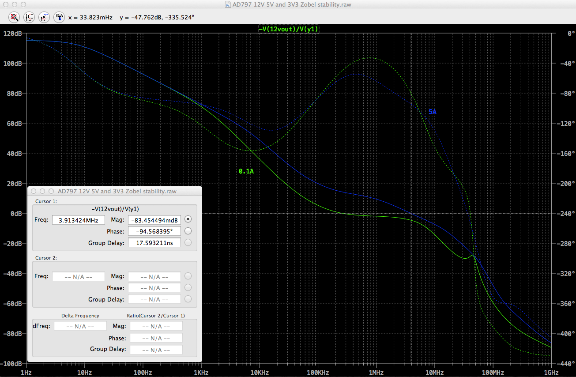Click the Cursor 1 Phase field -94.568395°
This screenshot has height=377, width=576.
(x=154, y=231)
